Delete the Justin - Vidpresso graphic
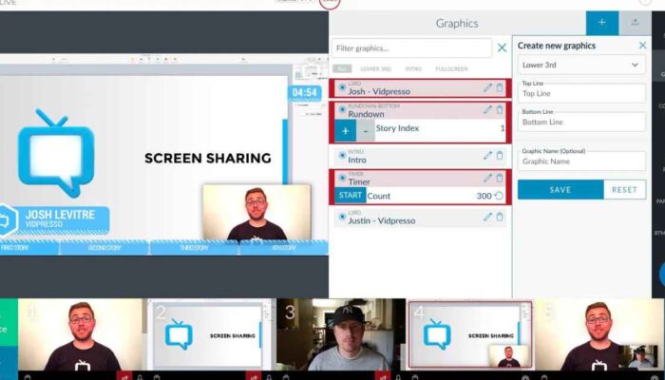 500,217
